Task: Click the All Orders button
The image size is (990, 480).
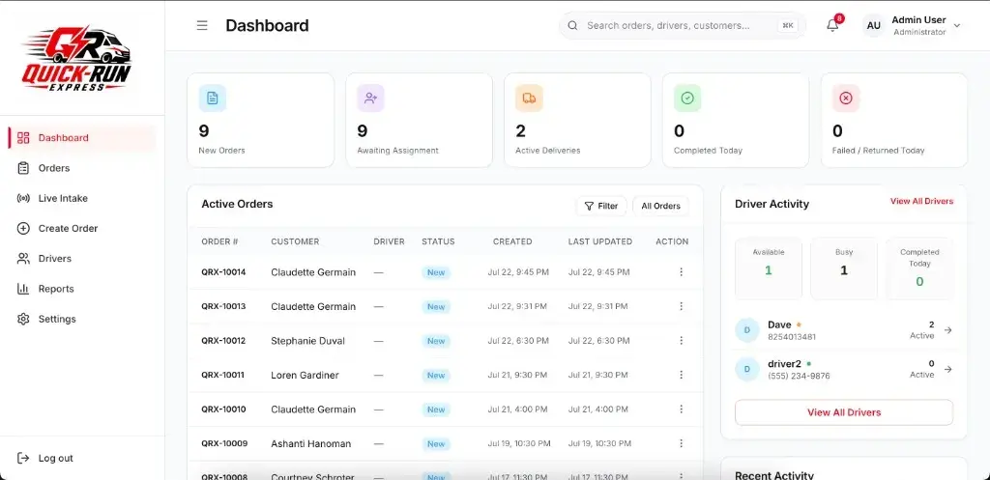Action: (660, 206)
